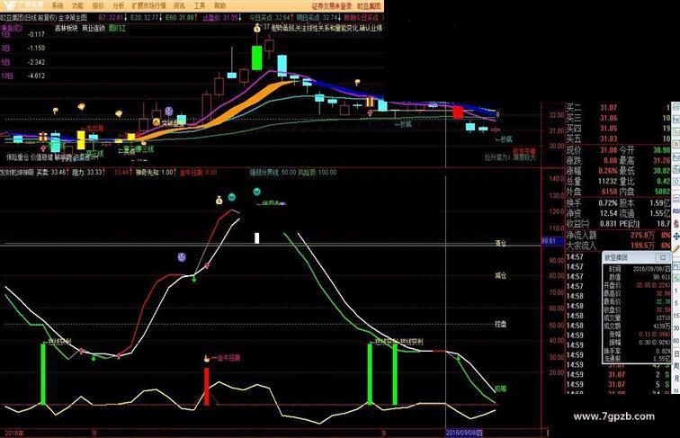Click the 今日买点 32.64 readout
The width and height of the screenshot is (680, 438).
click(270, 18)
